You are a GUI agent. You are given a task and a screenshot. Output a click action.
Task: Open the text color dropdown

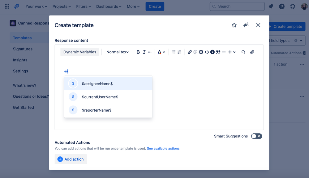click(x=161, y=52)
